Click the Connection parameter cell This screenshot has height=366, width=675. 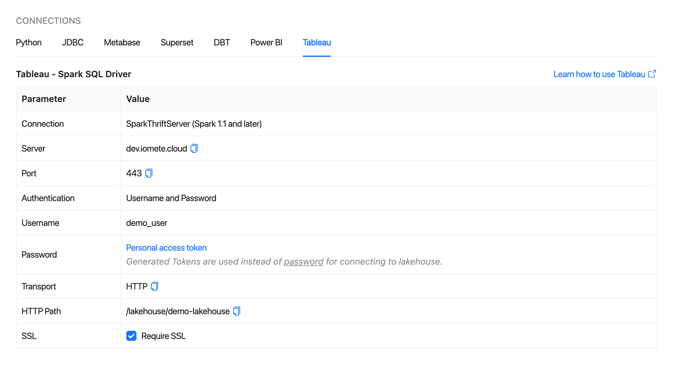[68, 124]
